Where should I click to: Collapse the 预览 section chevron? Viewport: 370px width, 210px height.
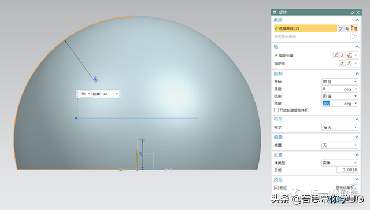(357, 179)
